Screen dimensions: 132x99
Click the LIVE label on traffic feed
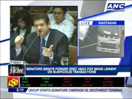pos(86,23)
